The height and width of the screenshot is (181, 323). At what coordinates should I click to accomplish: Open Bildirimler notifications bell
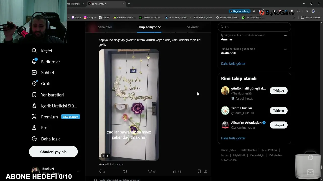pyautogui.click(x=46, y=62)
